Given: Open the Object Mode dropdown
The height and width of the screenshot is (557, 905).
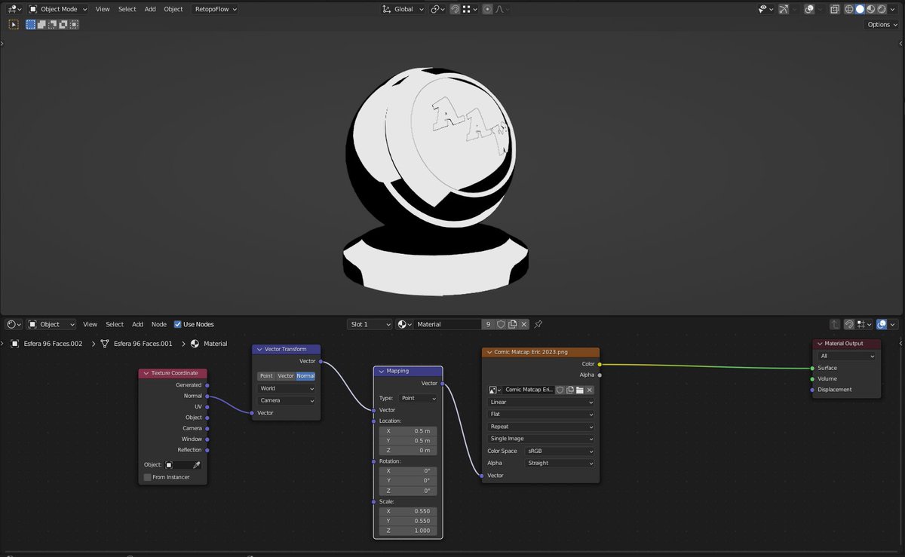Looking at the screenshot, I should [58, 9].
